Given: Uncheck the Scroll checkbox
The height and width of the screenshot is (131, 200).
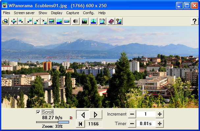Looking at the screenshot, I should coord(38,112).
